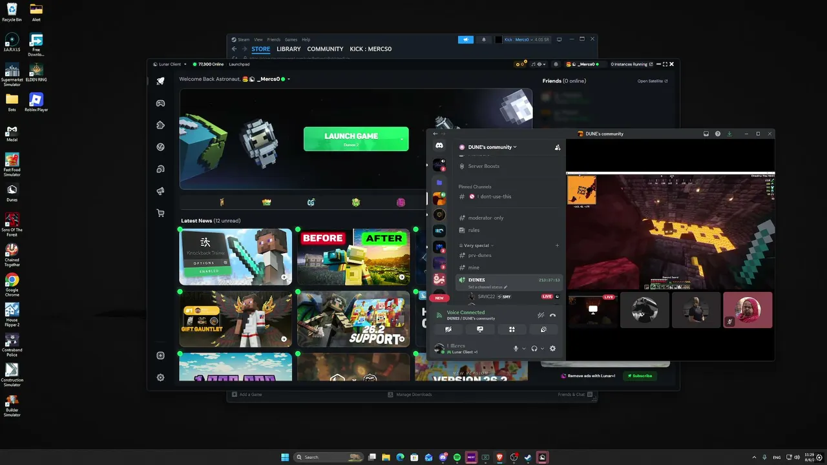Click Steam announcements megaphone button
827x465 pixels.
point(466,39)
